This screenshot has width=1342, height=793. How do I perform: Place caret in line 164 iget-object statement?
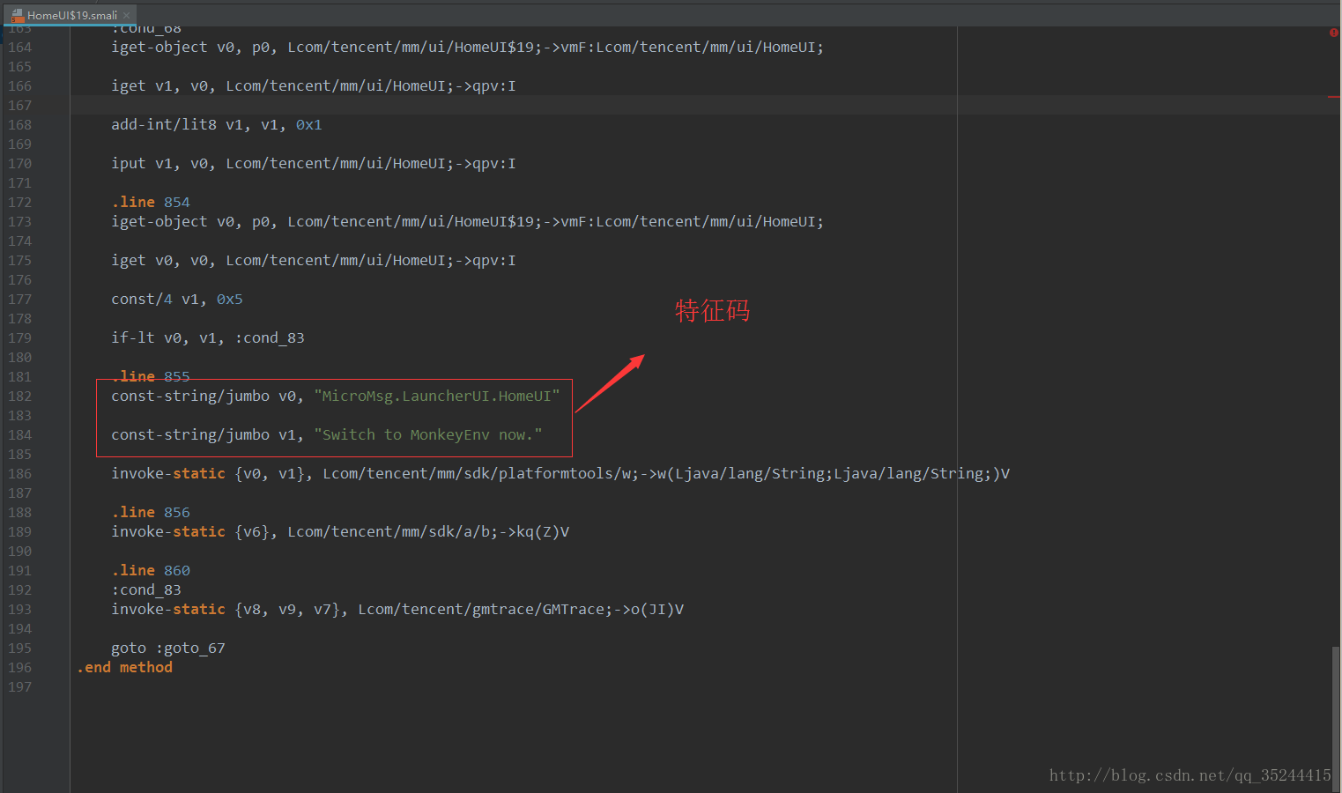click(x=467, y=48)
